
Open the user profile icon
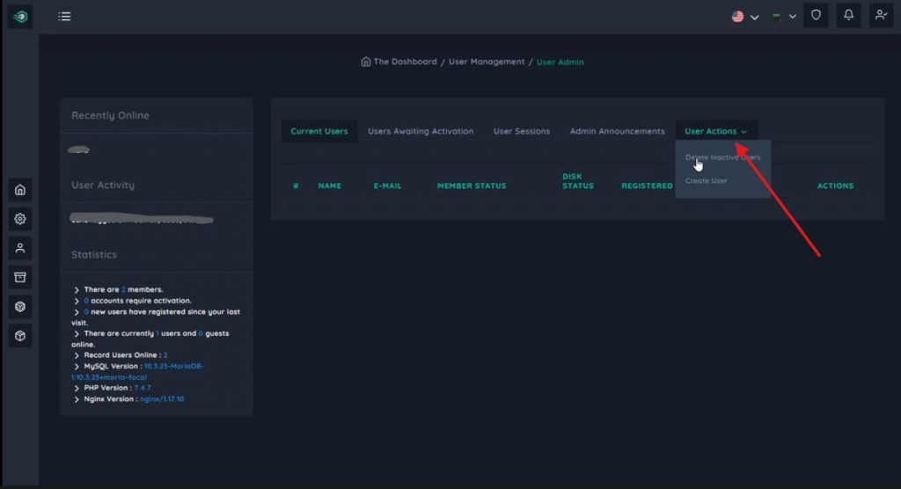(x=881, y=16)
